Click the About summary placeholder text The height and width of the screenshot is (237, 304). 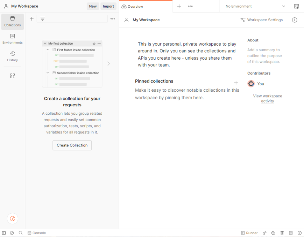click(x=264, y=56)
